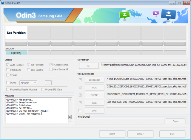Click the CSC file button
This screenshot has height=140, width=191.
tap(94, 103)
